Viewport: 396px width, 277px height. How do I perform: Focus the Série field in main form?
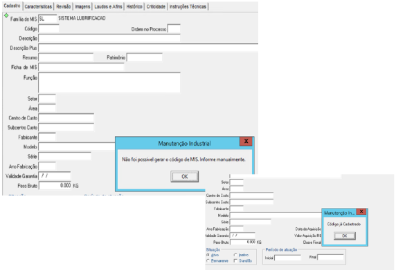click(64, 156)
